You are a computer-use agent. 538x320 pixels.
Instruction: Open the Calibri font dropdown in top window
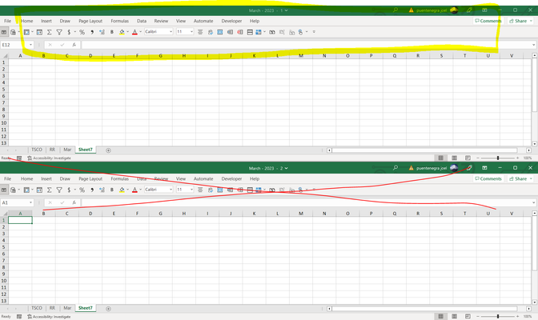[171, 31]
